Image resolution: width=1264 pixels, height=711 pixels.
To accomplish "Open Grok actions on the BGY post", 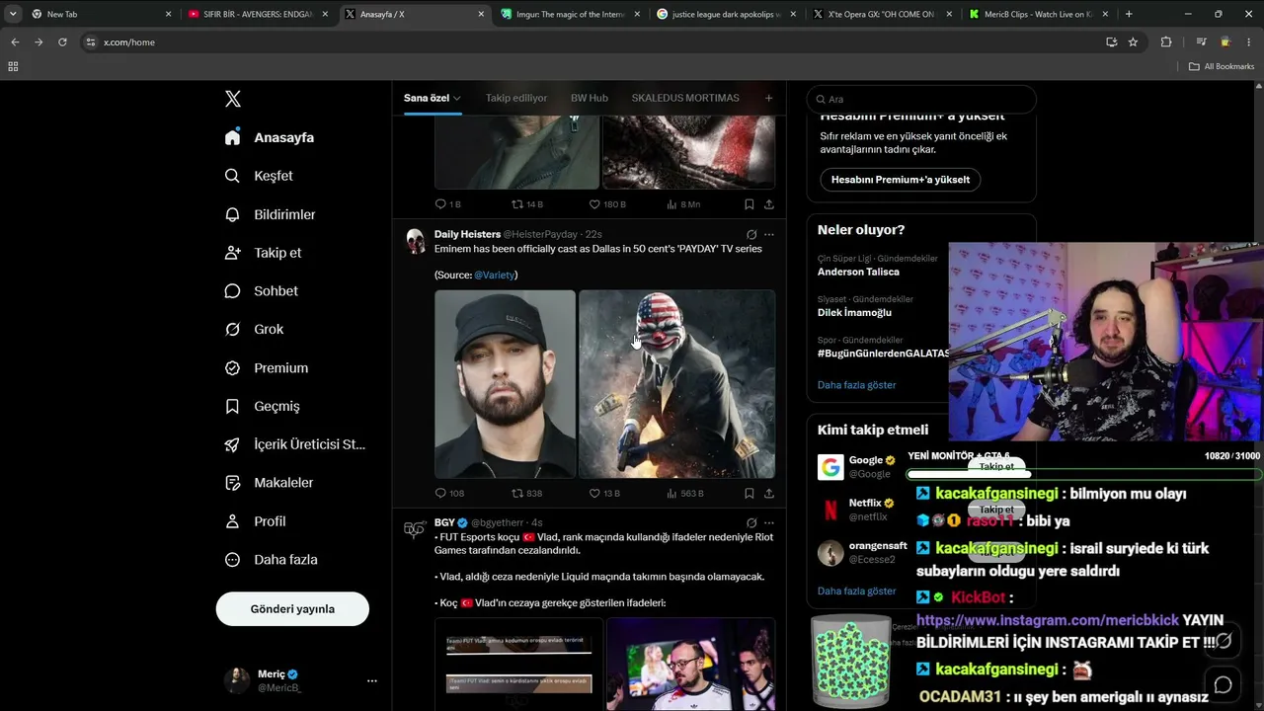I will [751, 523].
